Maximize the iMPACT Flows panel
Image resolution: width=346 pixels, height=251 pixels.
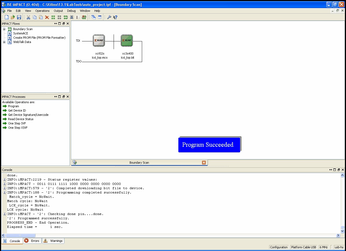(60, 24)
